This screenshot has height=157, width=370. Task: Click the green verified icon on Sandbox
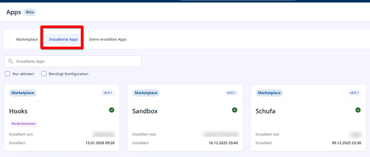tap(235, 110)
